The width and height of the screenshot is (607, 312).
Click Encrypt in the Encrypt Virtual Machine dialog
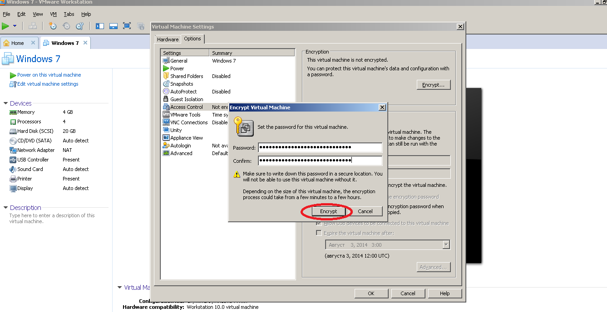(329, 211)
